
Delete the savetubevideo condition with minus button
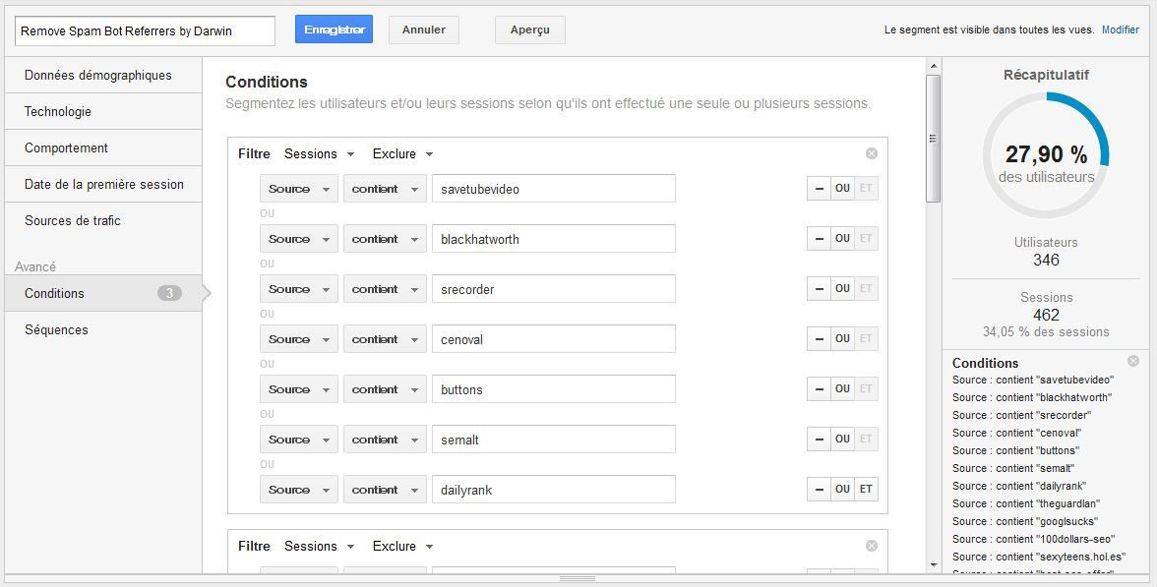pos(818,189)
